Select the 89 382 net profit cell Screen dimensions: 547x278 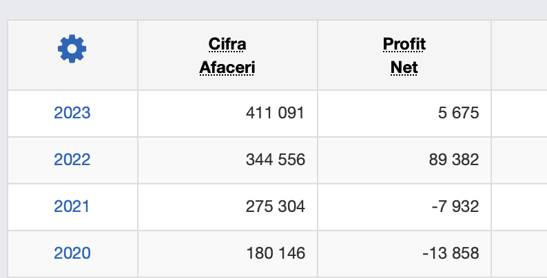click(x=404, y=160)
